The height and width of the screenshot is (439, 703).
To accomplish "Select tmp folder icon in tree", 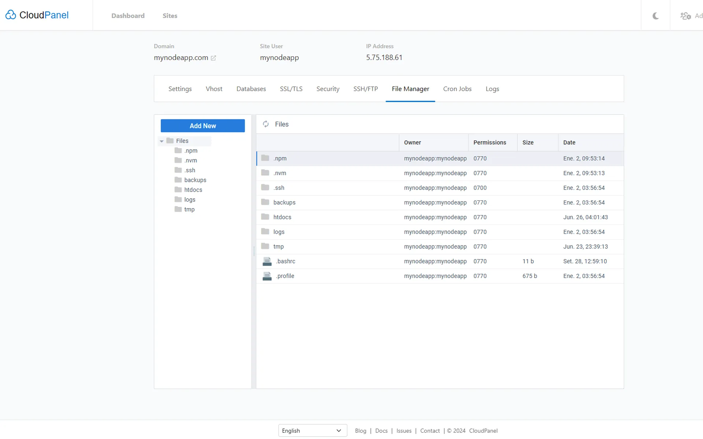I will 178,209.
